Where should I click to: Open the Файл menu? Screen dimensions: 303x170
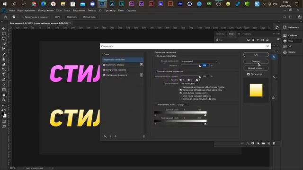(x=12, y=10)
